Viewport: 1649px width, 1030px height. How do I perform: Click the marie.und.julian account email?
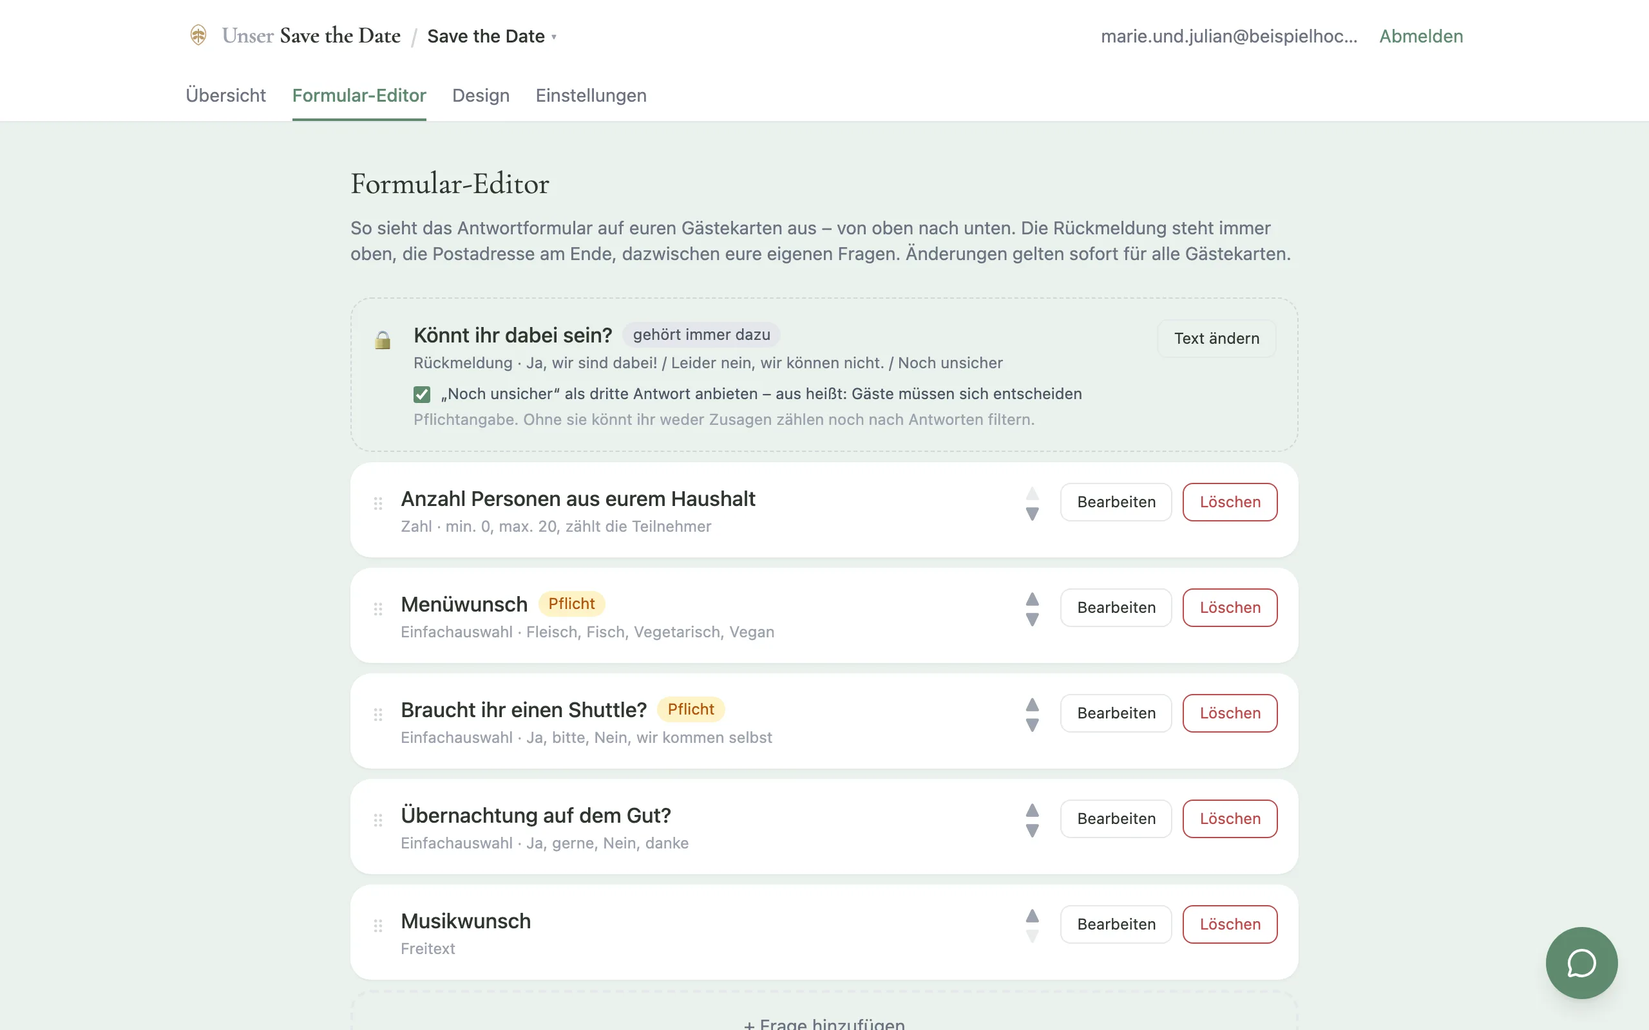[1229, 36]
